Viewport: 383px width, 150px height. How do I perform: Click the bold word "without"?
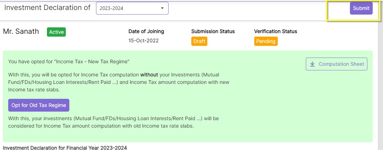click(x=150, y=75)
